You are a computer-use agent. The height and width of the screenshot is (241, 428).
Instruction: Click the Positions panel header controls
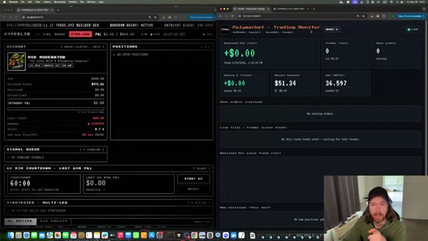coord(205,47)
